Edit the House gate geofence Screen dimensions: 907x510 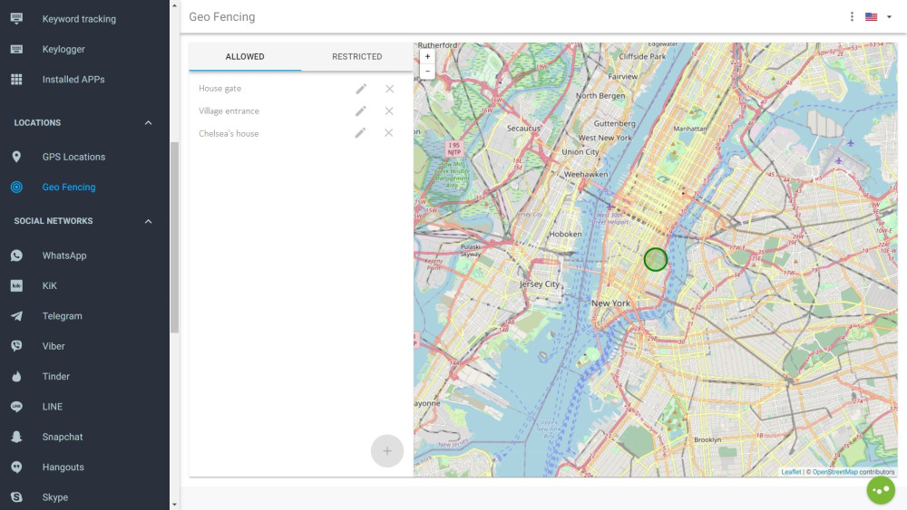pyautogui.click(x=361, y=89)
